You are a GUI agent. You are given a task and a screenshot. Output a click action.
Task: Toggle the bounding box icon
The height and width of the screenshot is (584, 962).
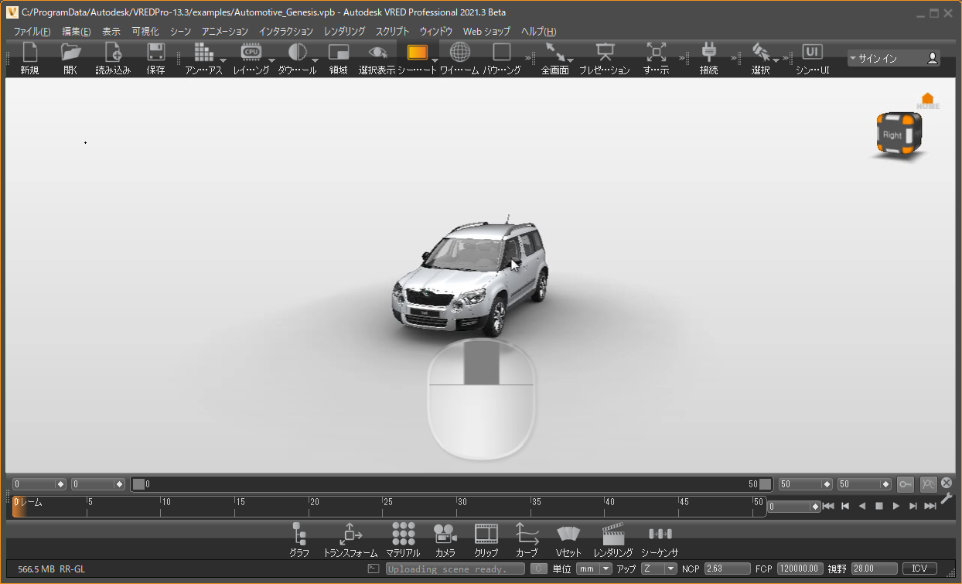coord(502,52)
